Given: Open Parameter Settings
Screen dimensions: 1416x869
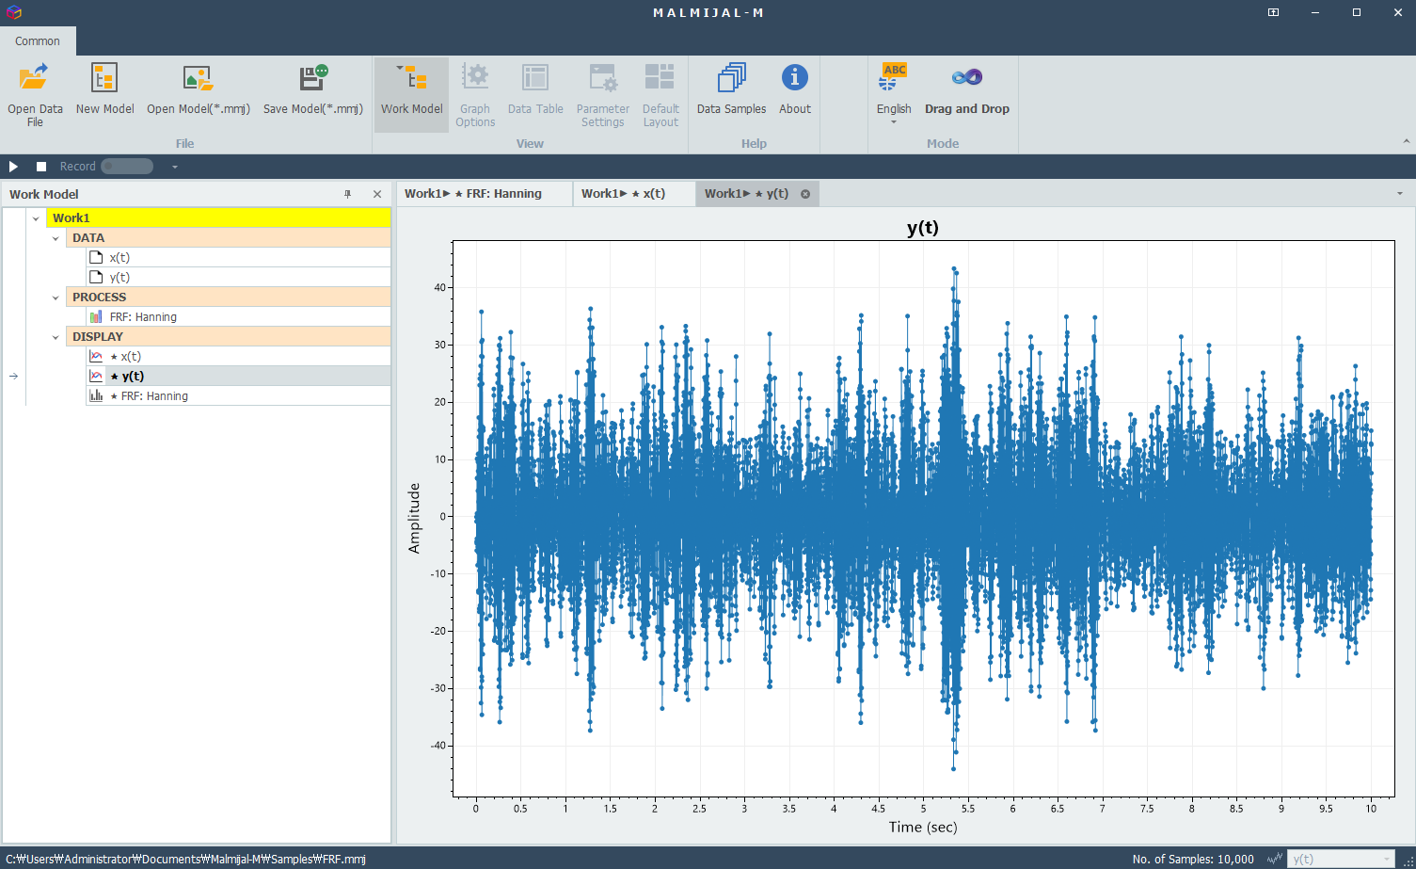Looking at the screenshot, I should [x=603, y=93].
